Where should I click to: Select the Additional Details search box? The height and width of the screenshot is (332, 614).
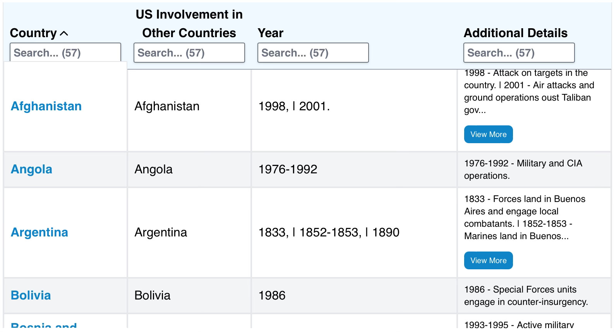pyautogui.click(x=519, y=53)
